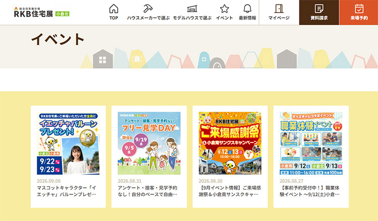
Task: Click the date 2026.08.31
Action: 130,181
